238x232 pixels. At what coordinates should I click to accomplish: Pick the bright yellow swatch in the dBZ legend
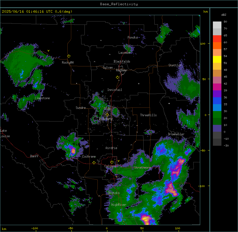217,59
